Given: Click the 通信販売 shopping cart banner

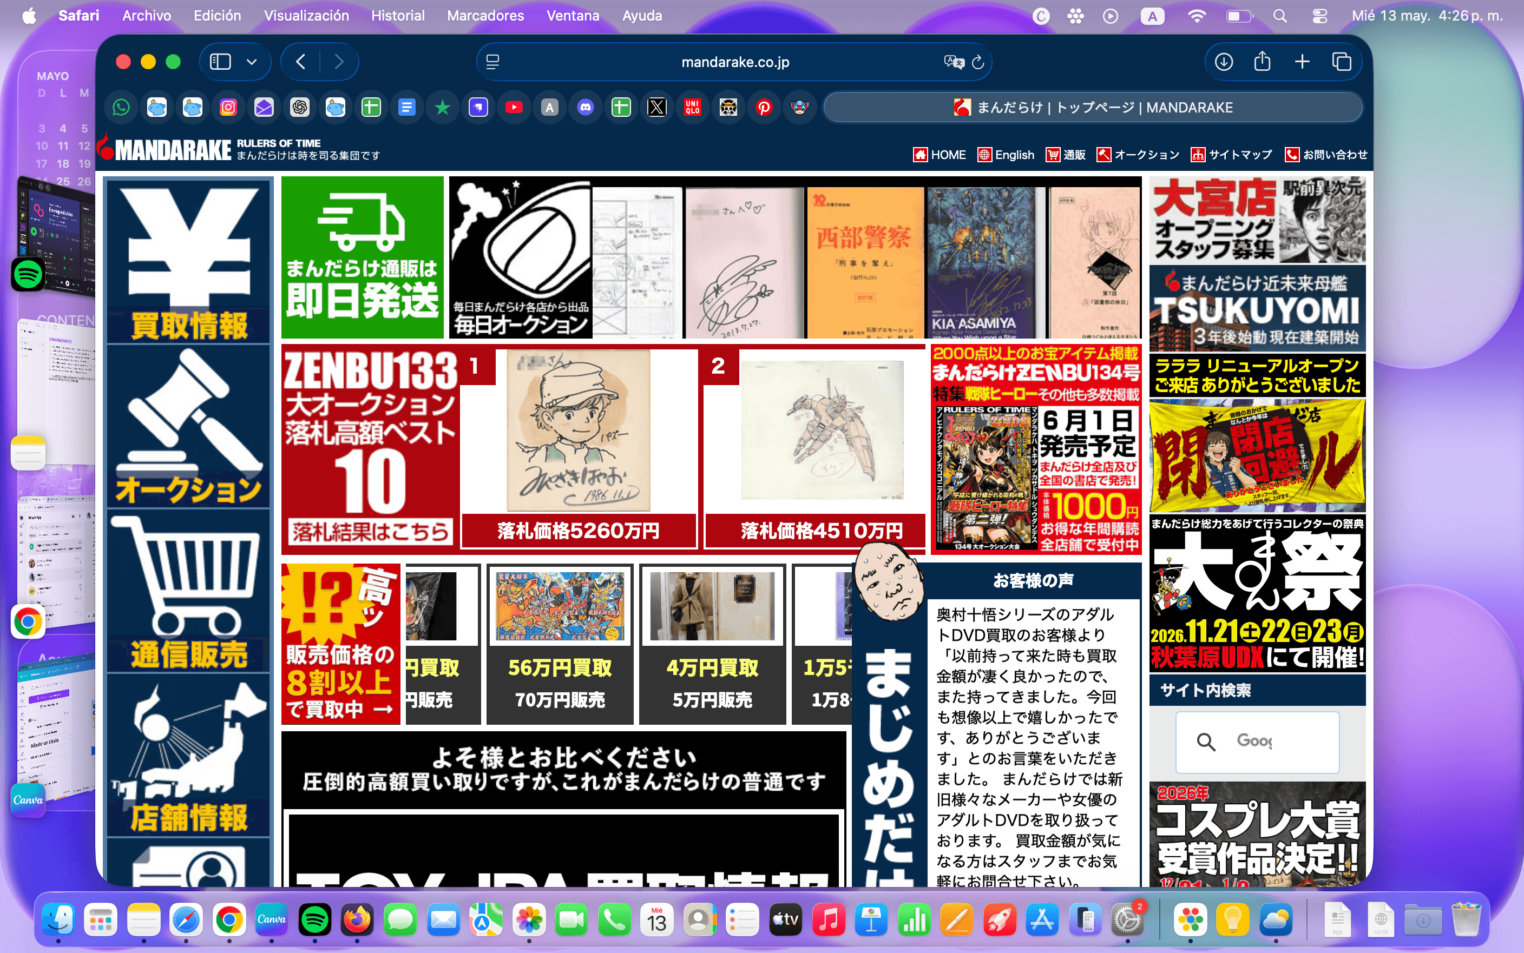Looking at the screenshot, I should pyautogui.click(x=188, y=591).
